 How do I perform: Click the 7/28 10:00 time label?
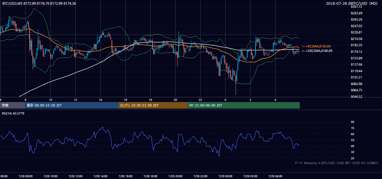pyautogui.click(x=50, y=176)
